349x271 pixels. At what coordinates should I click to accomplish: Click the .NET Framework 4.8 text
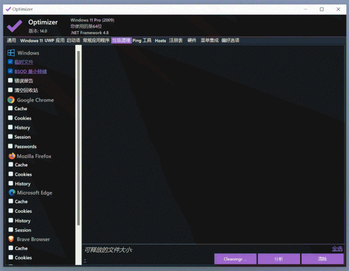pyautogui.click(x=90, y=33)
